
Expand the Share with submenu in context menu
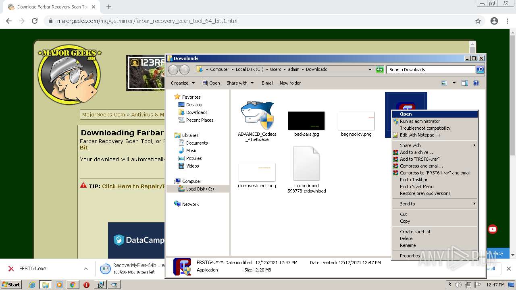pyautogui.click(x=435, y=145)
